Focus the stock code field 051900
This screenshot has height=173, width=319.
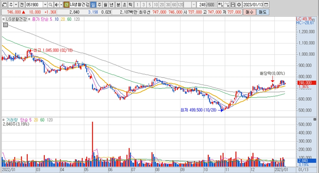[x=34, y=5]
